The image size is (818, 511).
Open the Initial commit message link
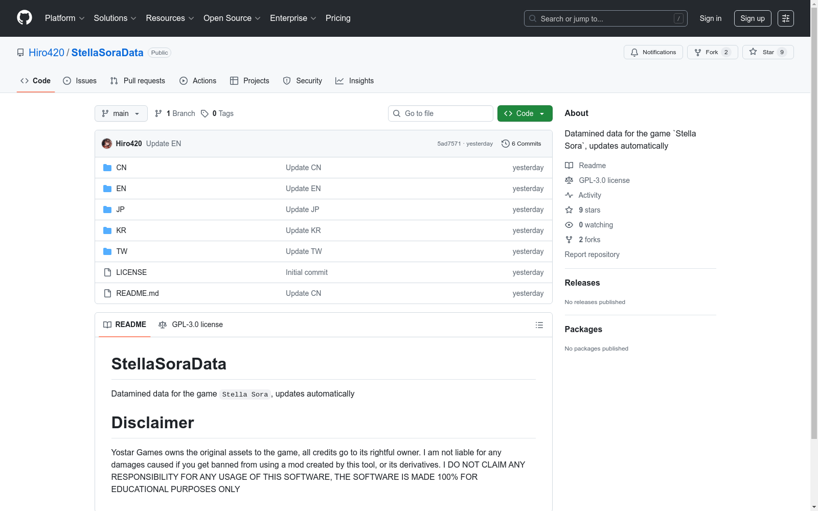[307, 272]
